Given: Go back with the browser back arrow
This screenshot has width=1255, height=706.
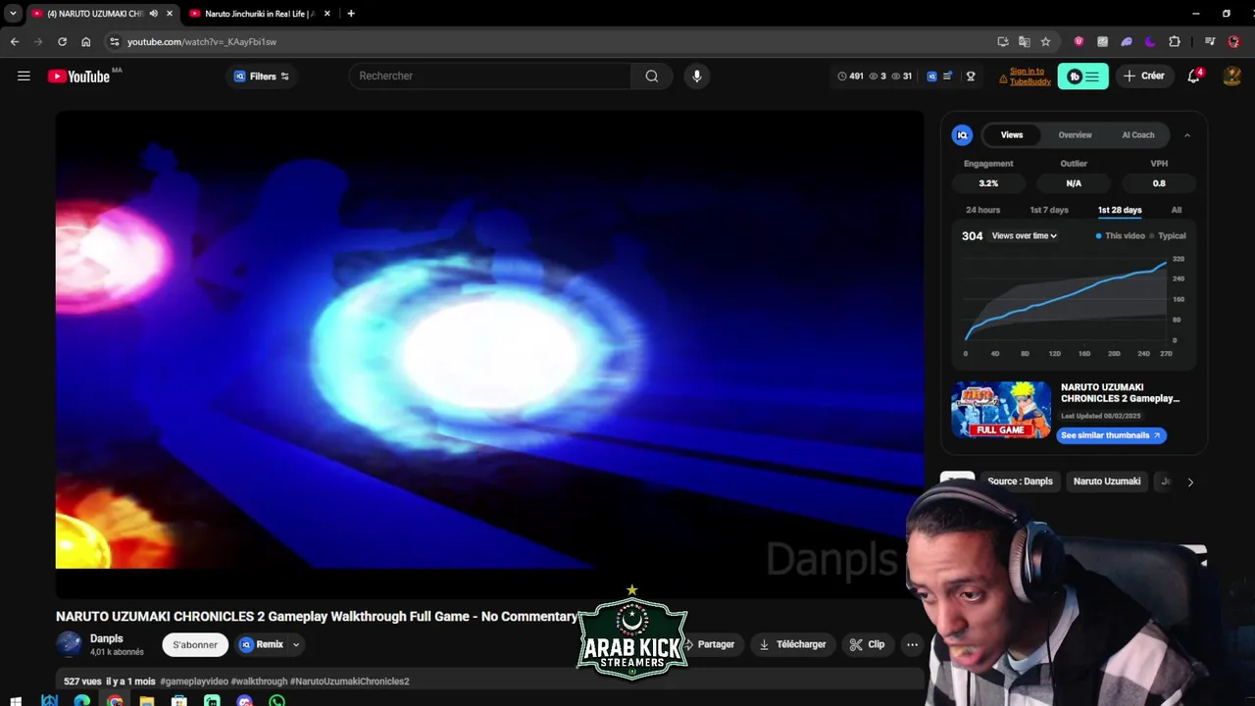Looking at the screenshot, I should click(14, 41).
